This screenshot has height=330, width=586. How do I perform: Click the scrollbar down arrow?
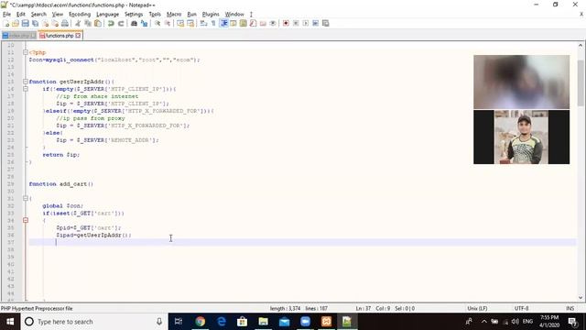(581, 298)
